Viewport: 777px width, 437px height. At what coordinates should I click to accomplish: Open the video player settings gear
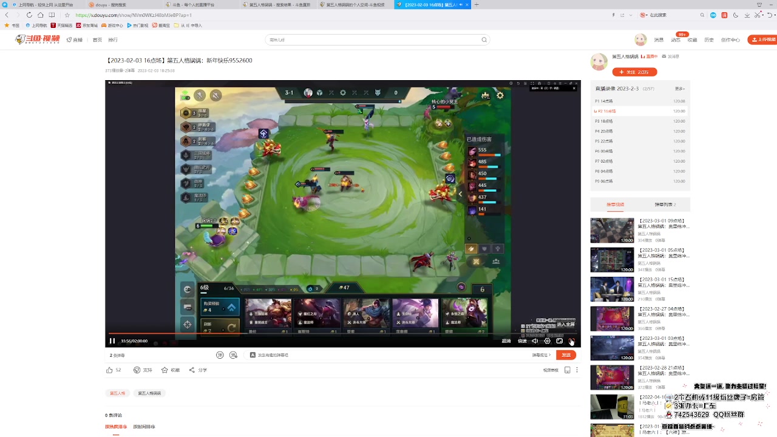pyautogui.click(x=547, y=341)
